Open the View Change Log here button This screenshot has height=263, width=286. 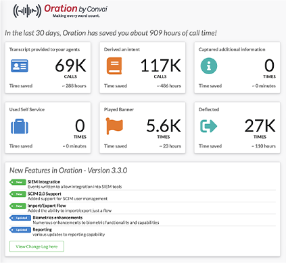point(37,247)
